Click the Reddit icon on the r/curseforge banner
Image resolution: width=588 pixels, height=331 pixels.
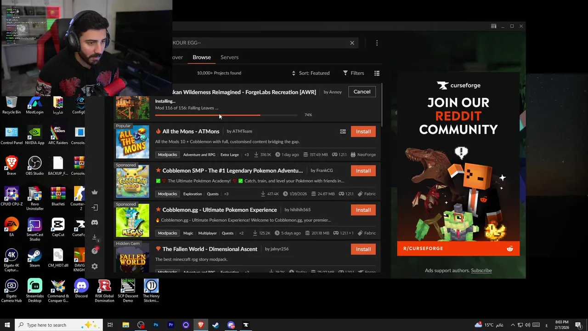click(x=509, y=249)
